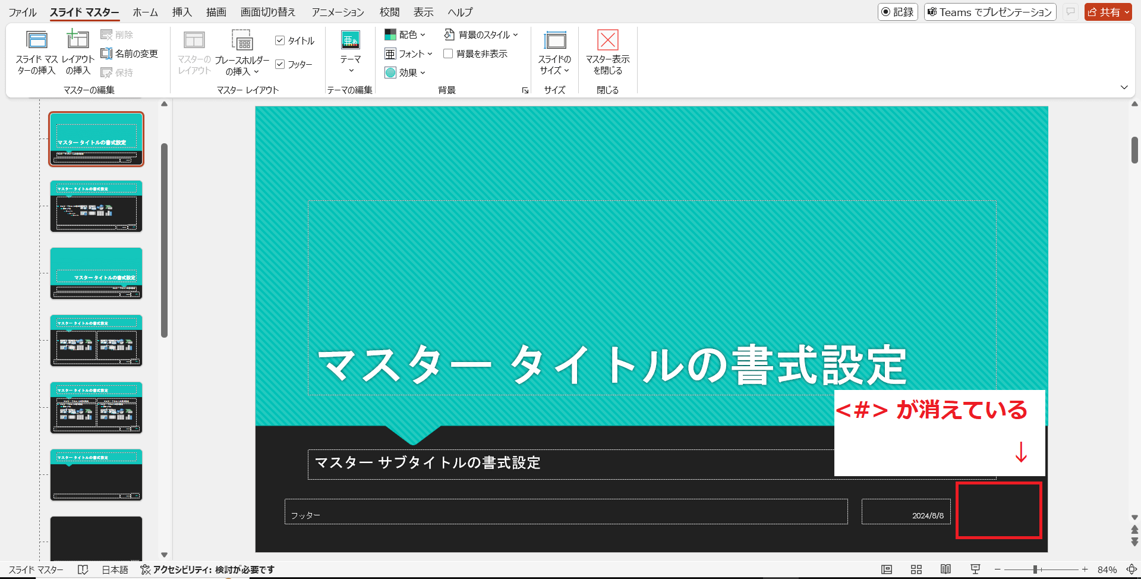Switch to the Insert (挿入) tab

(182, 12)
